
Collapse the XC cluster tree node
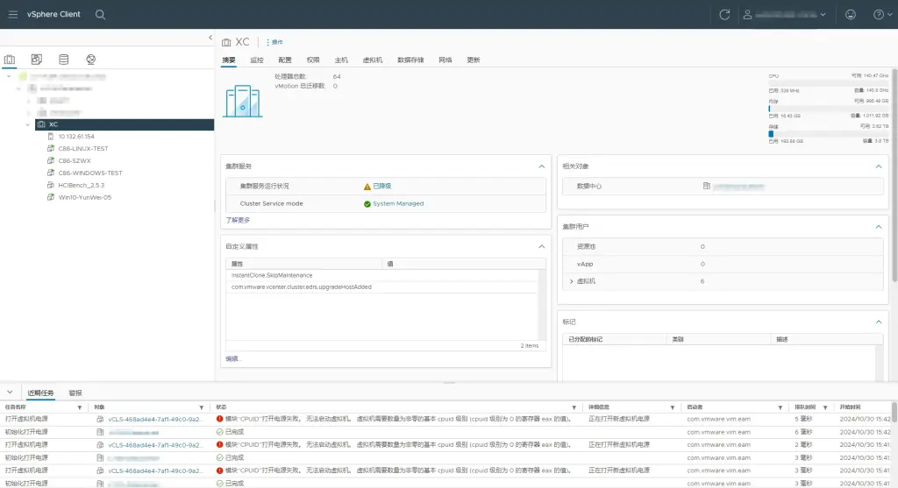coord(28,124)
